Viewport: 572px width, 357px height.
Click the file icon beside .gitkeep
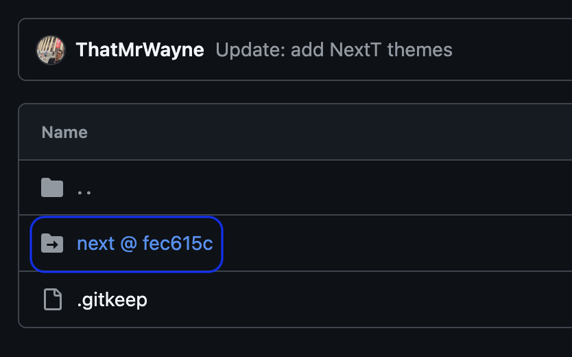[x=53, y=299]
